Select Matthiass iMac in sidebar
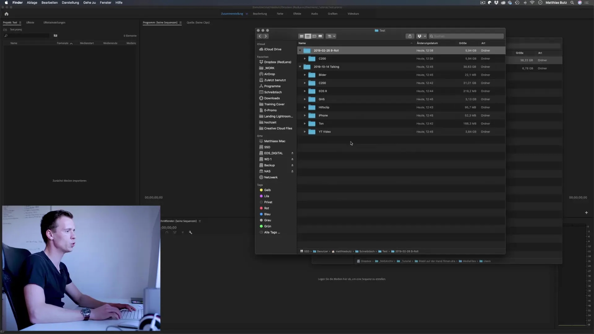 pyautogui.click(x=272, y=141)
